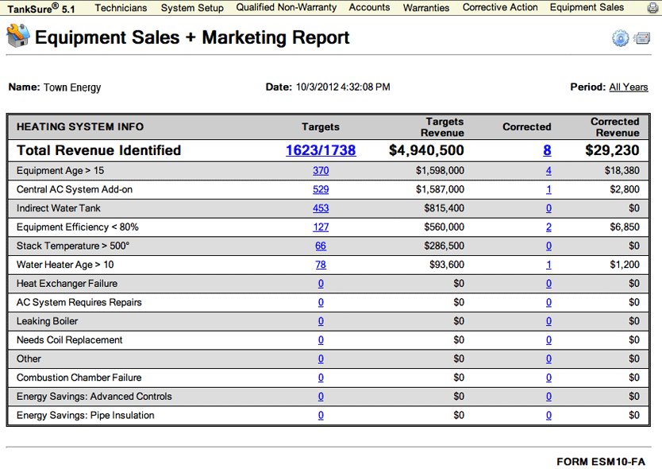Open 66 targets for Stack Temperature > 500°
The width and height of the screenshot is (662, 469).
point(321,246)
